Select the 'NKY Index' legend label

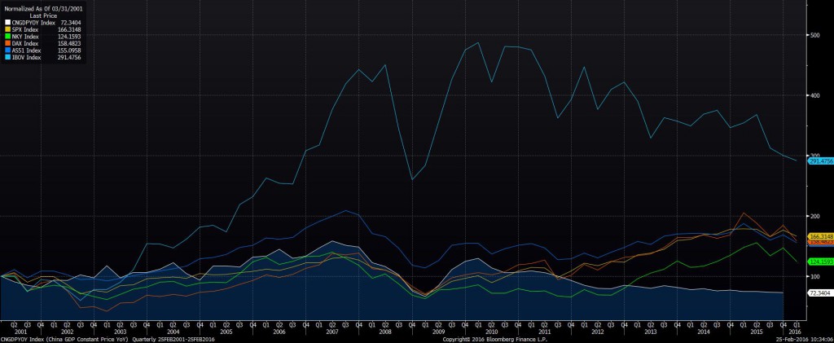(24, 36)
